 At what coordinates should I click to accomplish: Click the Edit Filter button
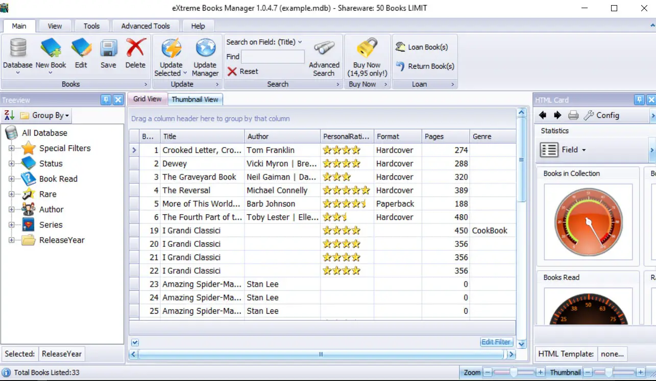point(496,342)
